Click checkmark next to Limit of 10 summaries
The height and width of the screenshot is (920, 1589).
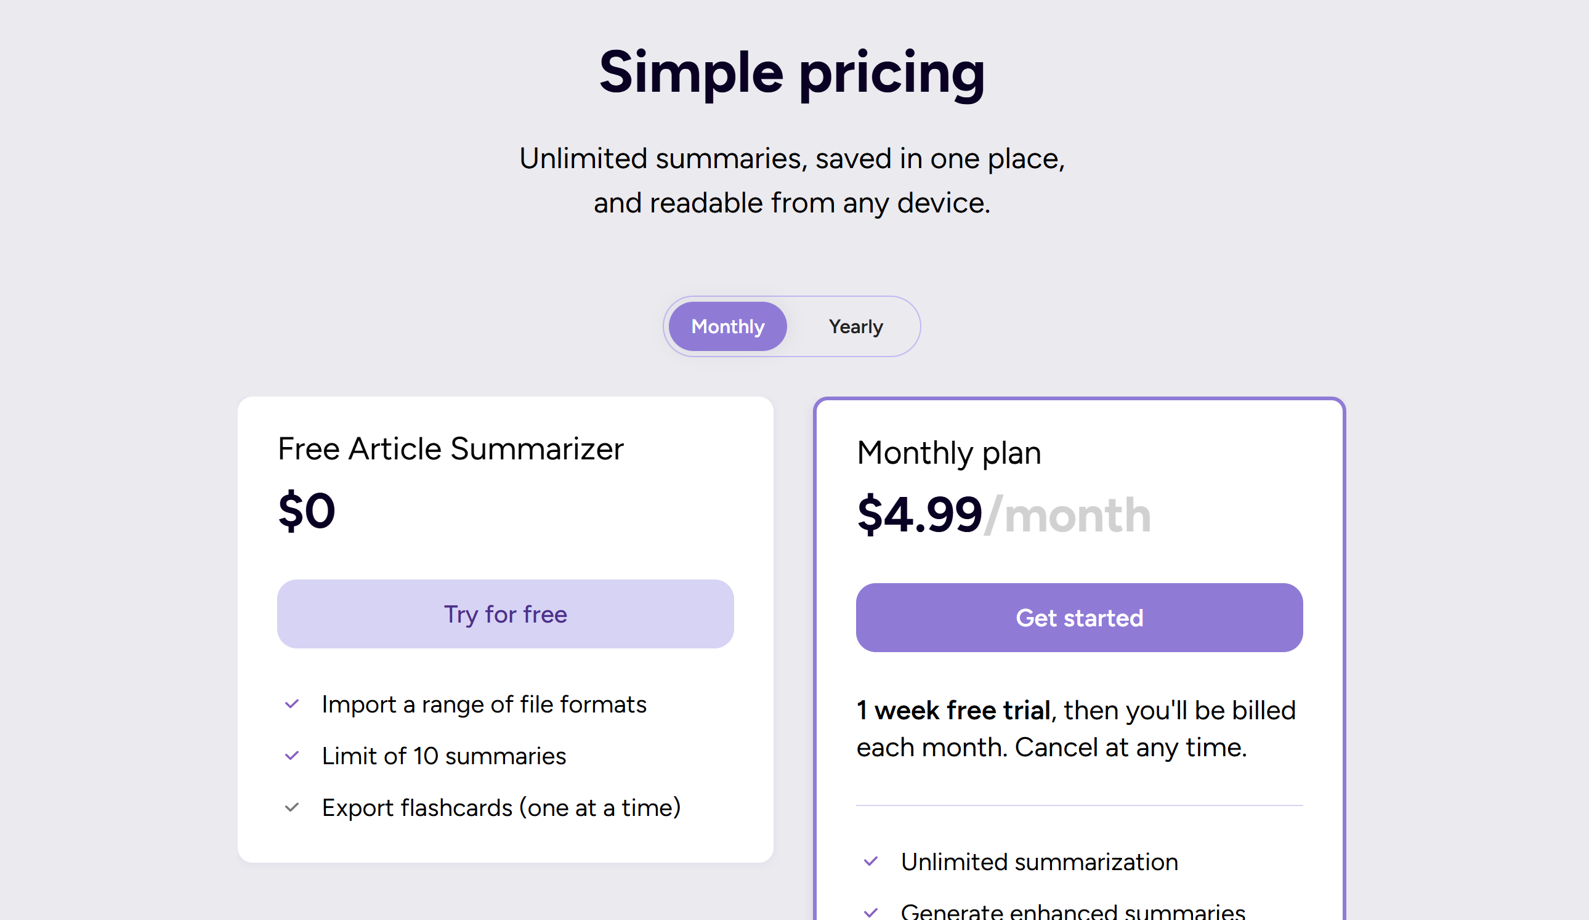click(x=291, y=756)
